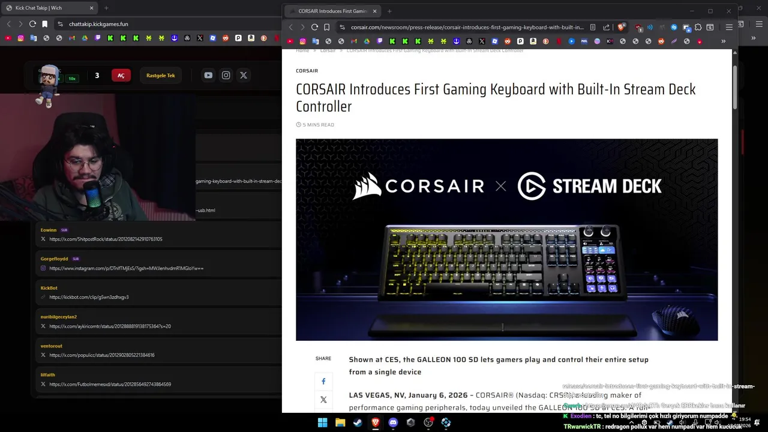Screen dimensions: 768x432
Task: Open Roblox bookmark in Corsair browser window
Action: [495, 41]
